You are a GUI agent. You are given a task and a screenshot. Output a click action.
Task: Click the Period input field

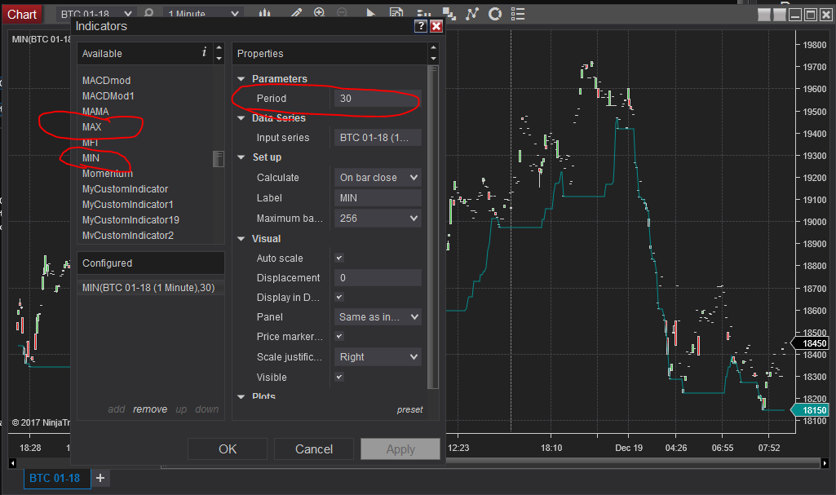point(377,98)
